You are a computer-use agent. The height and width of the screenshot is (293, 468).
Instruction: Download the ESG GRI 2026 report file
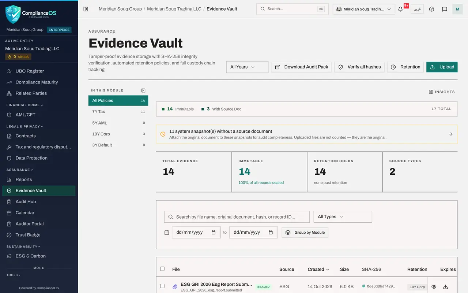coord(445,287)
